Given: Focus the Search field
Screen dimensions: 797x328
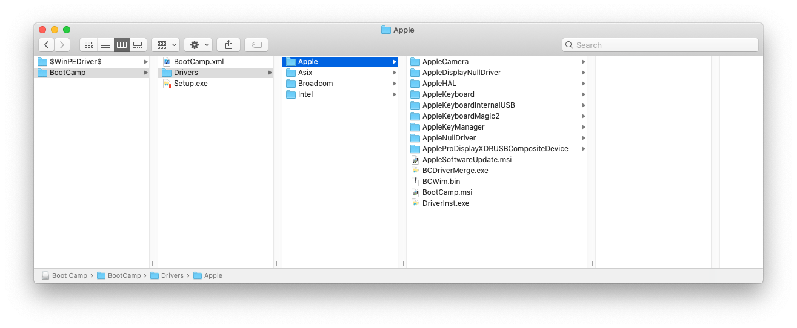Looking at the screenshot, I should pyautogui.click(x=660, y=45).
